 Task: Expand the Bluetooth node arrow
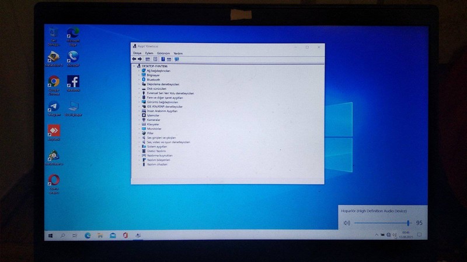coord(139,80)
